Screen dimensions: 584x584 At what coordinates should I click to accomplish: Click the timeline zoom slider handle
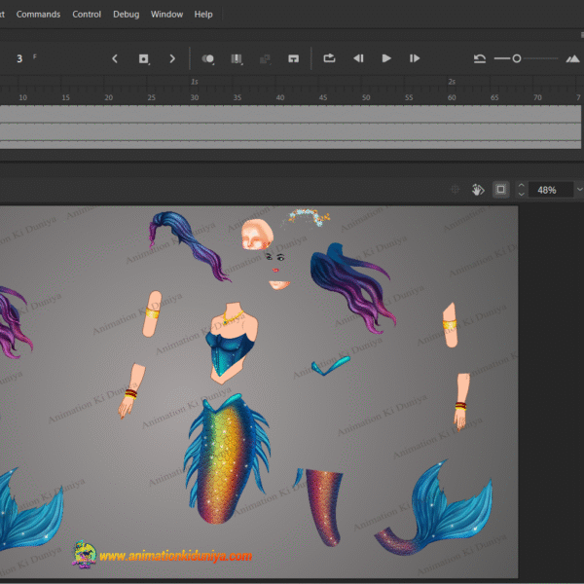click(x=517, y=58)
